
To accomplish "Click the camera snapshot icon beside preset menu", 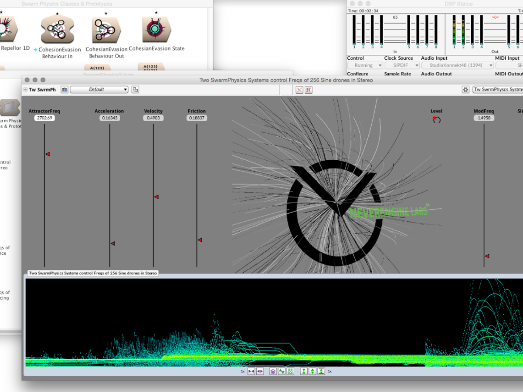I will pos(65,89).
